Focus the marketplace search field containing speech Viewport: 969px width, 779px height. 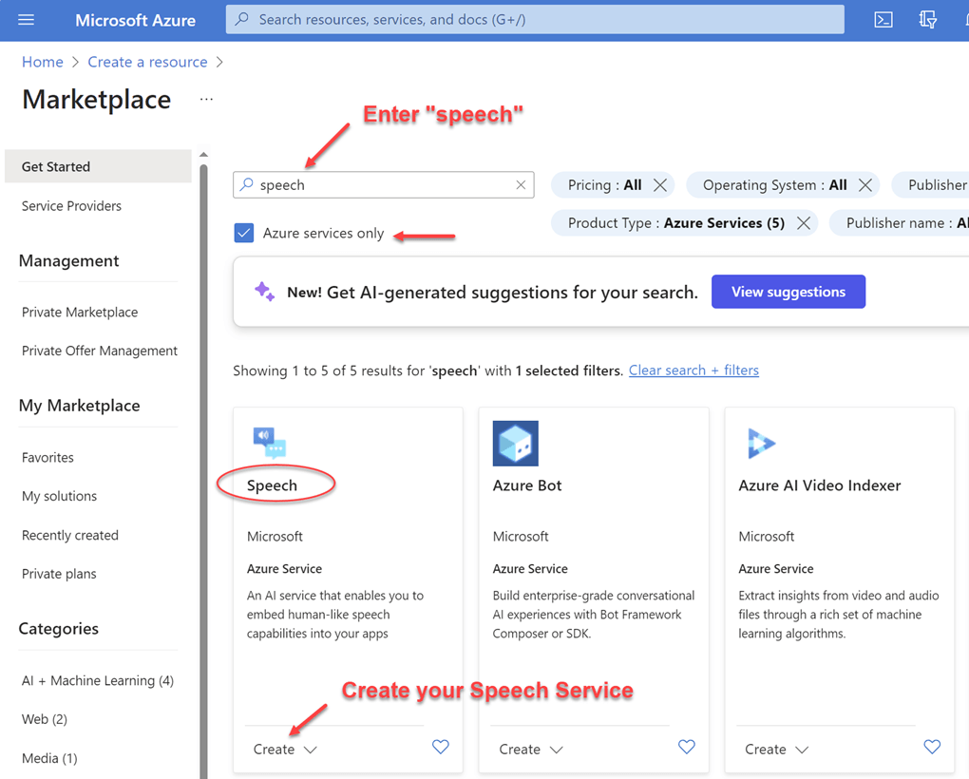[x=383, y=184]
